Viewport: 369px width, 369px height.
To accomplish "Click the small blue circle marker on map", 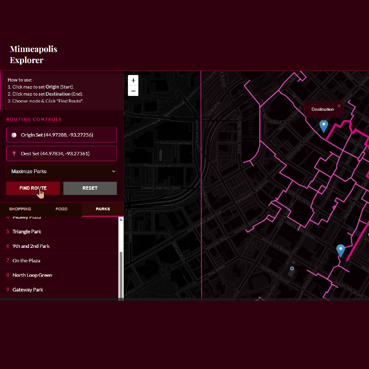I will coord(292,268).
